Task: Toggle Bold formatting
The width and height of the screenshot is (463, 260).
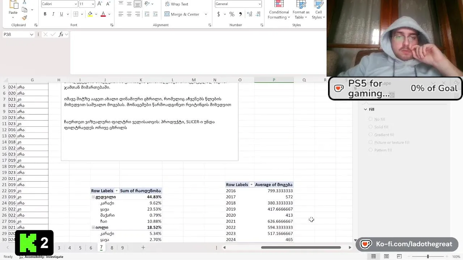Action: pyautogui.click(x=45, y=14)
